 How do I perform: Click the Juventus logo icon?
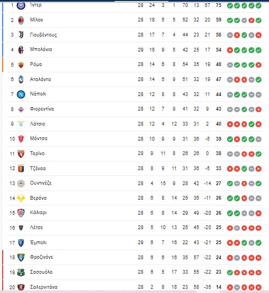tap(21, 35)
